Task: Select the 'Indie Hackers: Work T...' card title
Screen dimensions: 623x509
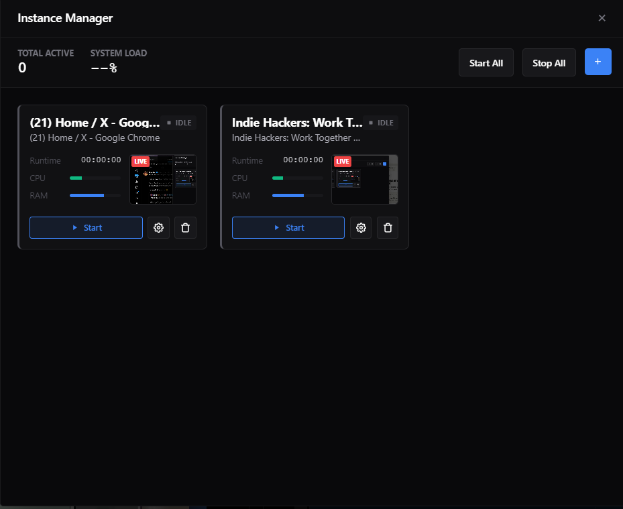Action: pos(297,123)
